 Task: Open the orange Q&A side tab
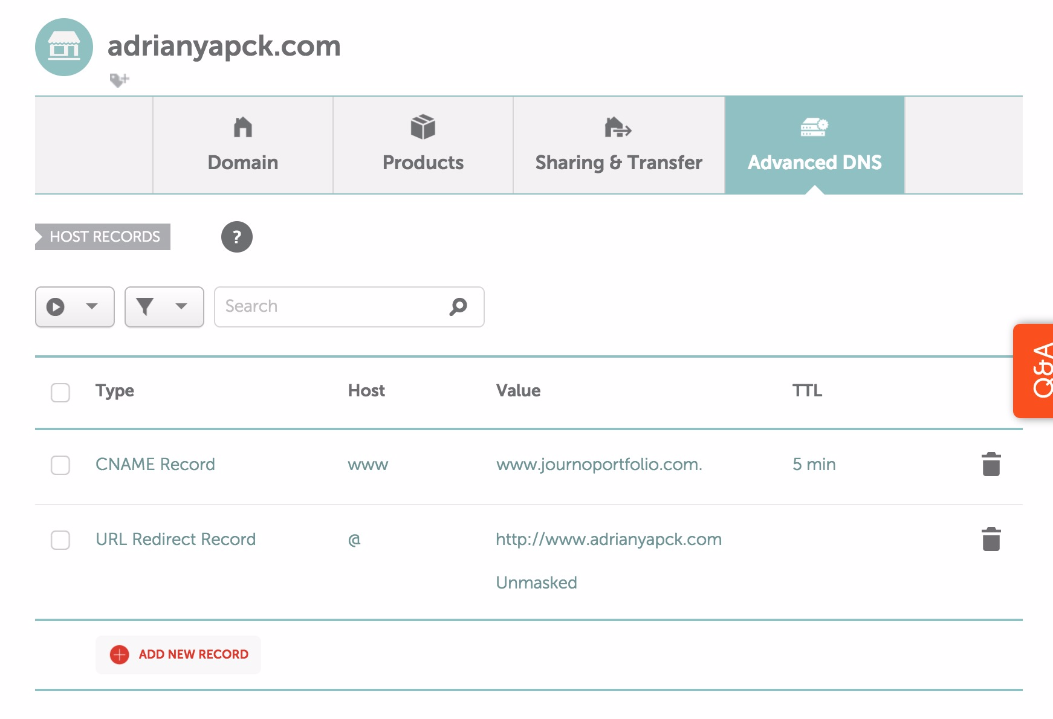(1034, 371)
